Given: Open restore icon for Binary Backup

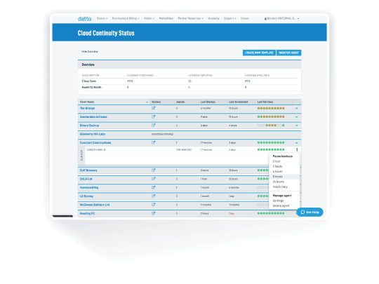Looking at the screenshot, I should click(x=153, y=126).
